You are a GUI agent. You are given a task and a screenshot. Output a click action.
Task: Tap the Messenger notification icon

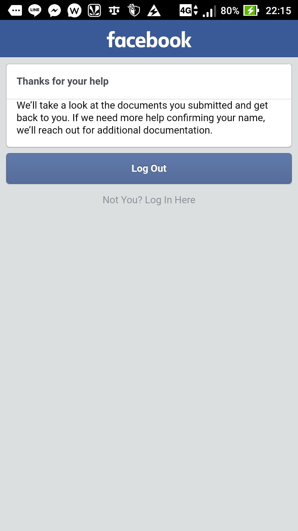(55, 10)
